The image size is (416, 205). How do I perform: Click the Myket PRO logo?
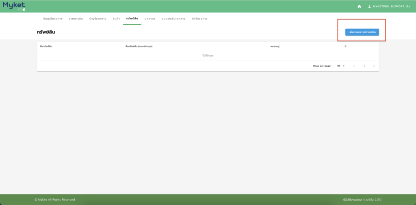click(x=14, y=6)
